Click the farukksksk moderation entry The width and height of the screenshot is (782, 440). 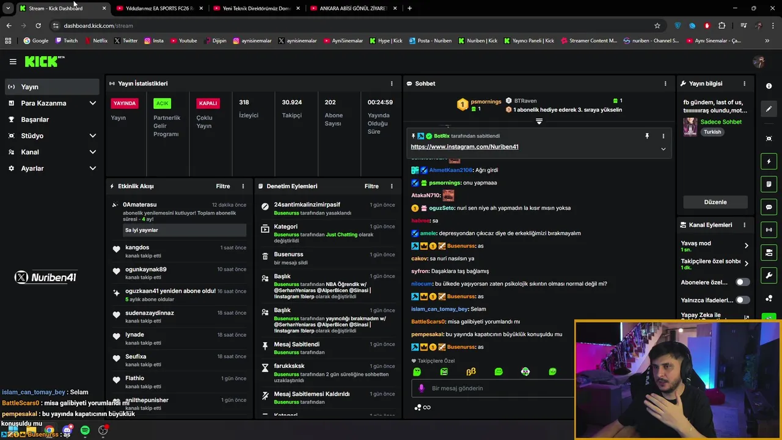pyautogui.click(x=327, y=373)
